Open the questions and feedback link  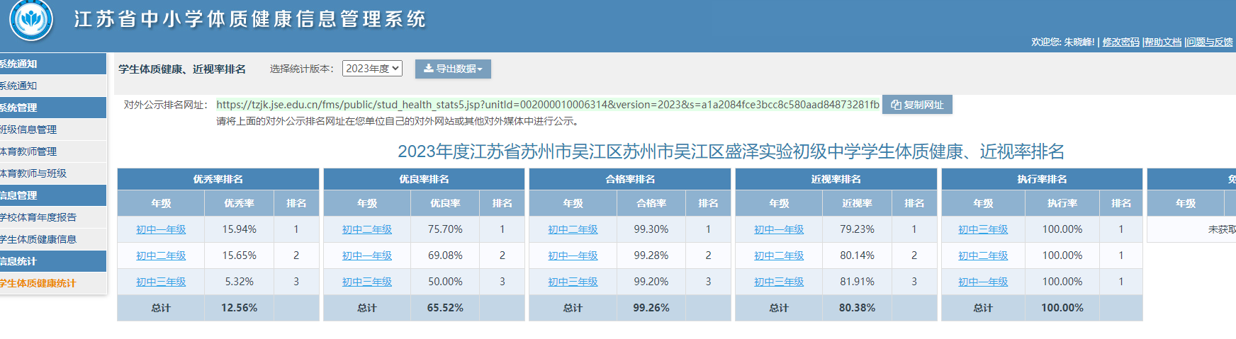pos(1210,42)
